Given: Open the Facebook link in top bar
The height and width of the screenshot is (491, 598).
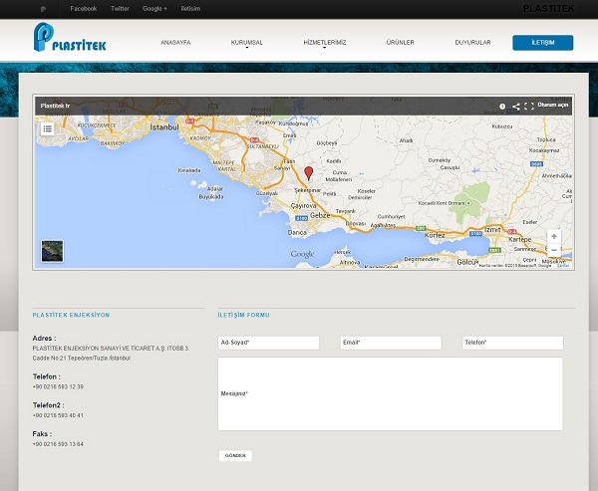Looking at the screenshot, I should [83, 8].
